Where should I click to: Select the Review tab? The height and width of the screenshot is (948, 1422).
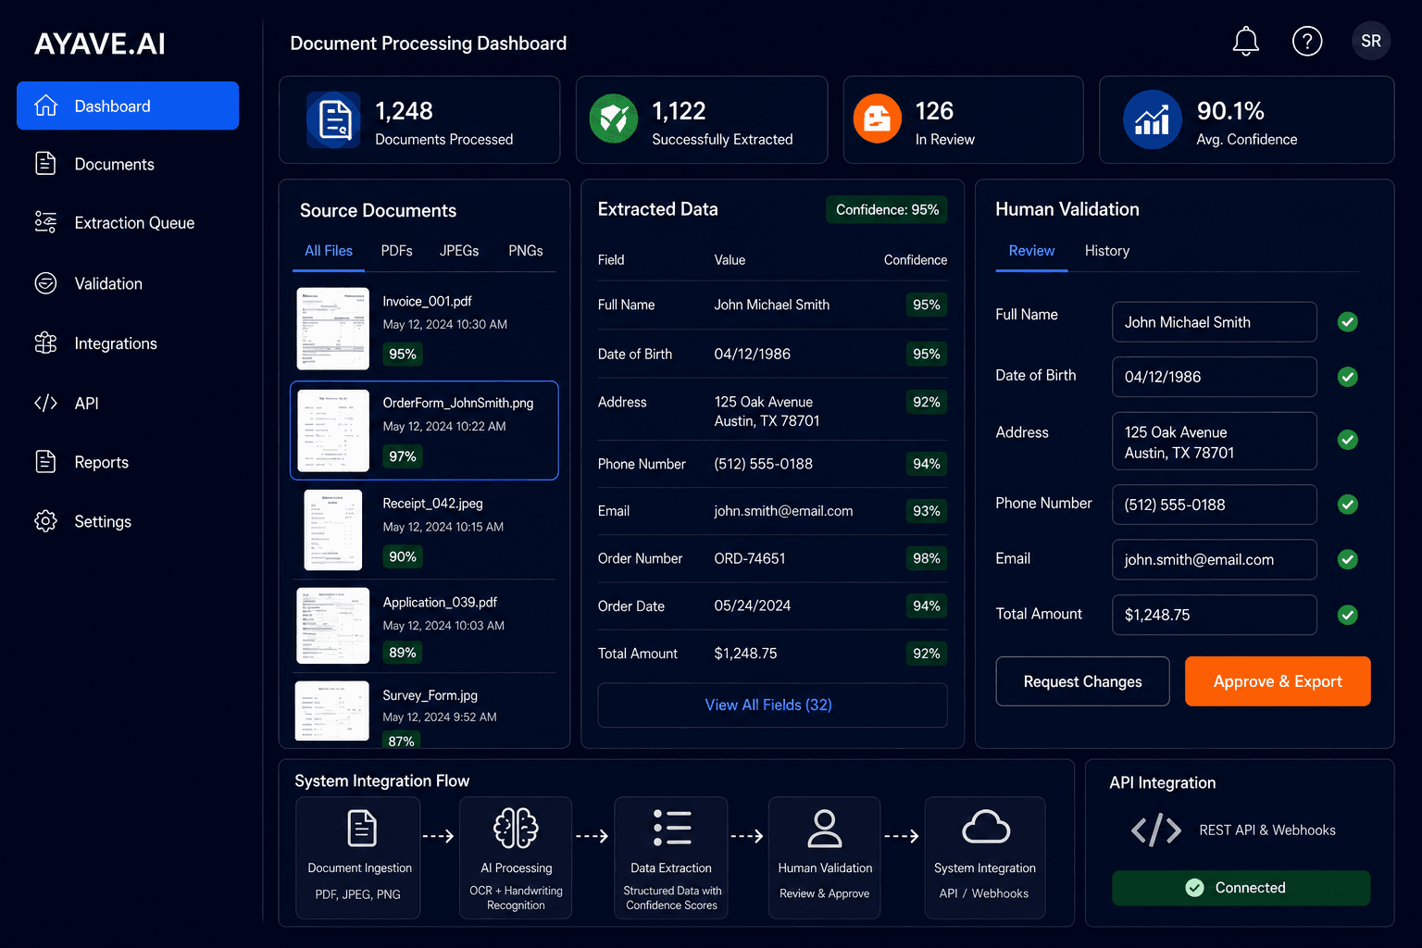[x=1031, y=251]
